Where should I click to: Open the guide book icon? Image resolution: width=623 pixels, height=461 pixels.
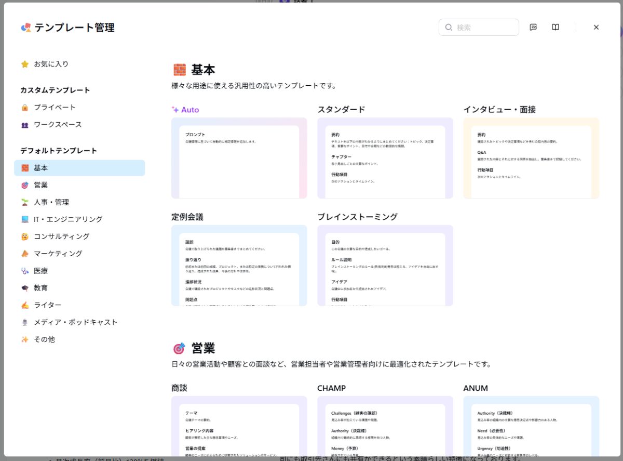click(556, 28)
